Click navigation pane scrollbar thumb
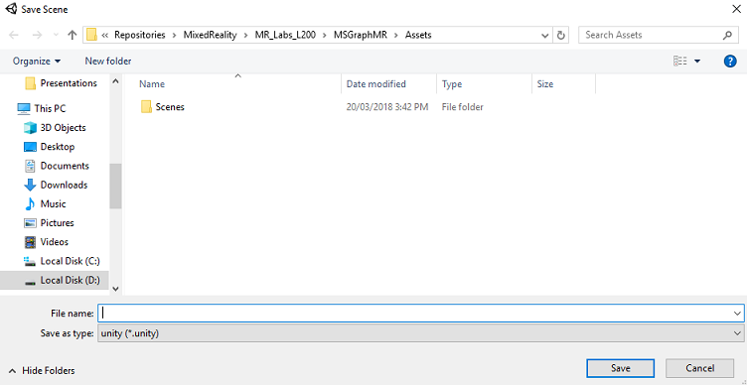 tap(115, 187)
